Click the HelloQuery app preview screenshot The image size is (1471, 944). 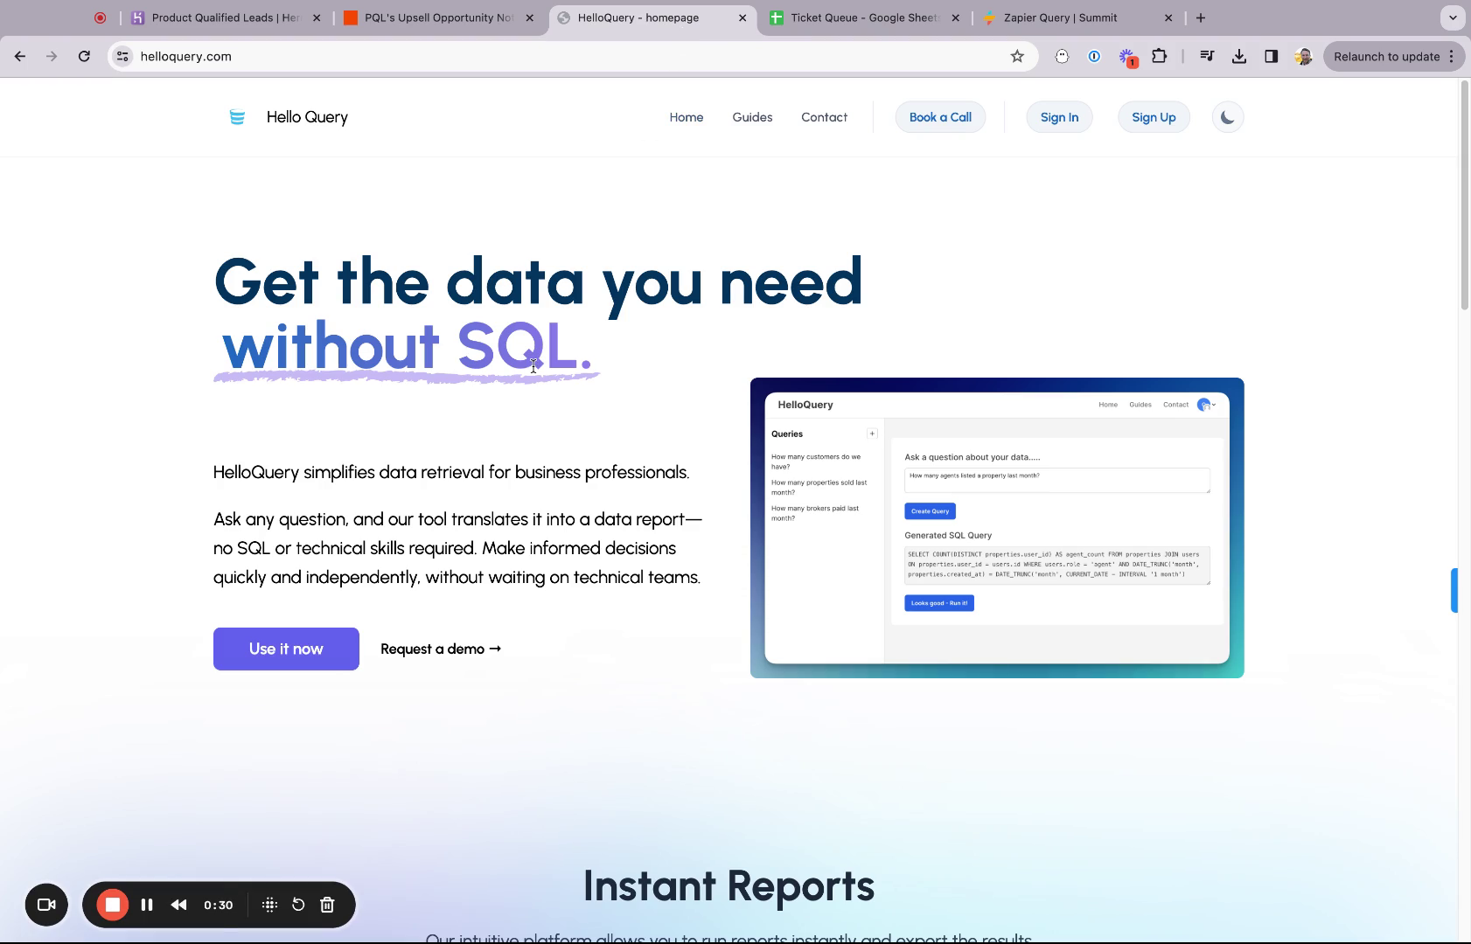[997, 528]
